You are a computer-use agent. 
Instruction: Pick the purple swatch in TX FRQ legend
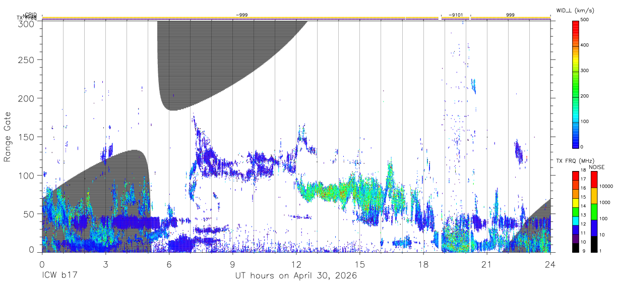[x=575, y=240]
